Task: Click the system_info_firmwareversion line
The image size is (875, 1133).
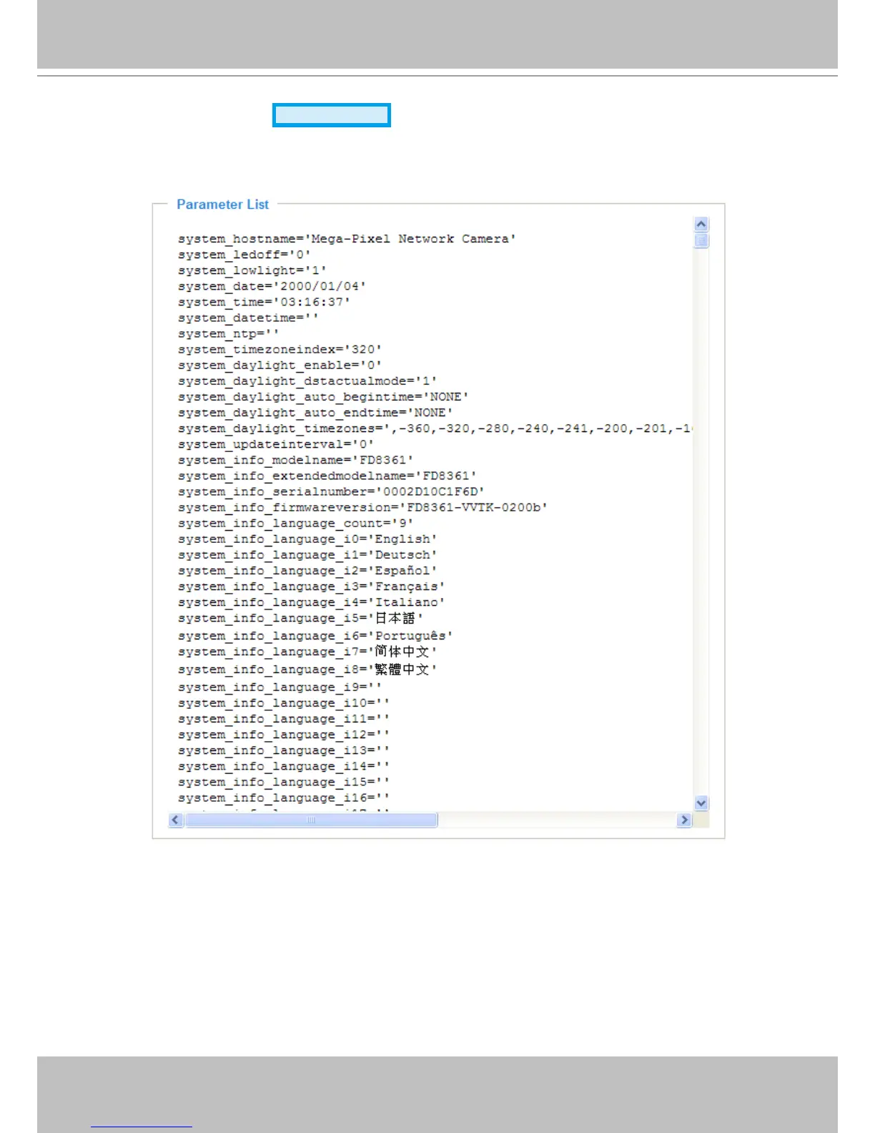Action: click(362, 507)
